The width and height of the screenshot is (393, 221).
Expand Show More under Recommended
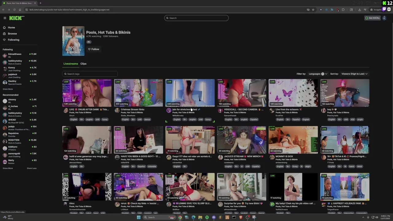click(x=8, y=169)
